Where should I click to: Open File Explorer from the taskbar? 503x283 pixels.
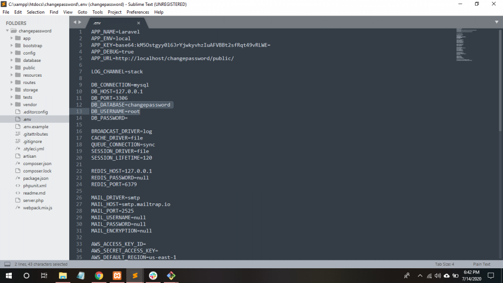click(x=63, y=276)
